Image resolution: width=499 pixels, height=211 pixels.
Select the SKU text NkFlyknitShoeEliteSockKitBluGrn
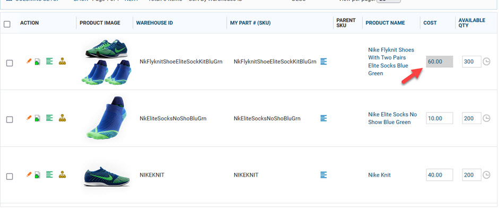pos(275,61)
